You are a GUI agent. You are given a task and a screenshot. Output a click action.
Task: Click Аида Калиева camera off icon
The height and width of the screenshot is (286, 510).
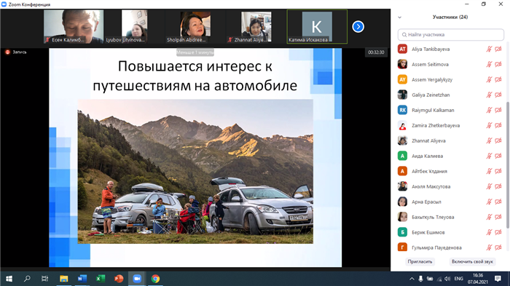click(498, 156)
